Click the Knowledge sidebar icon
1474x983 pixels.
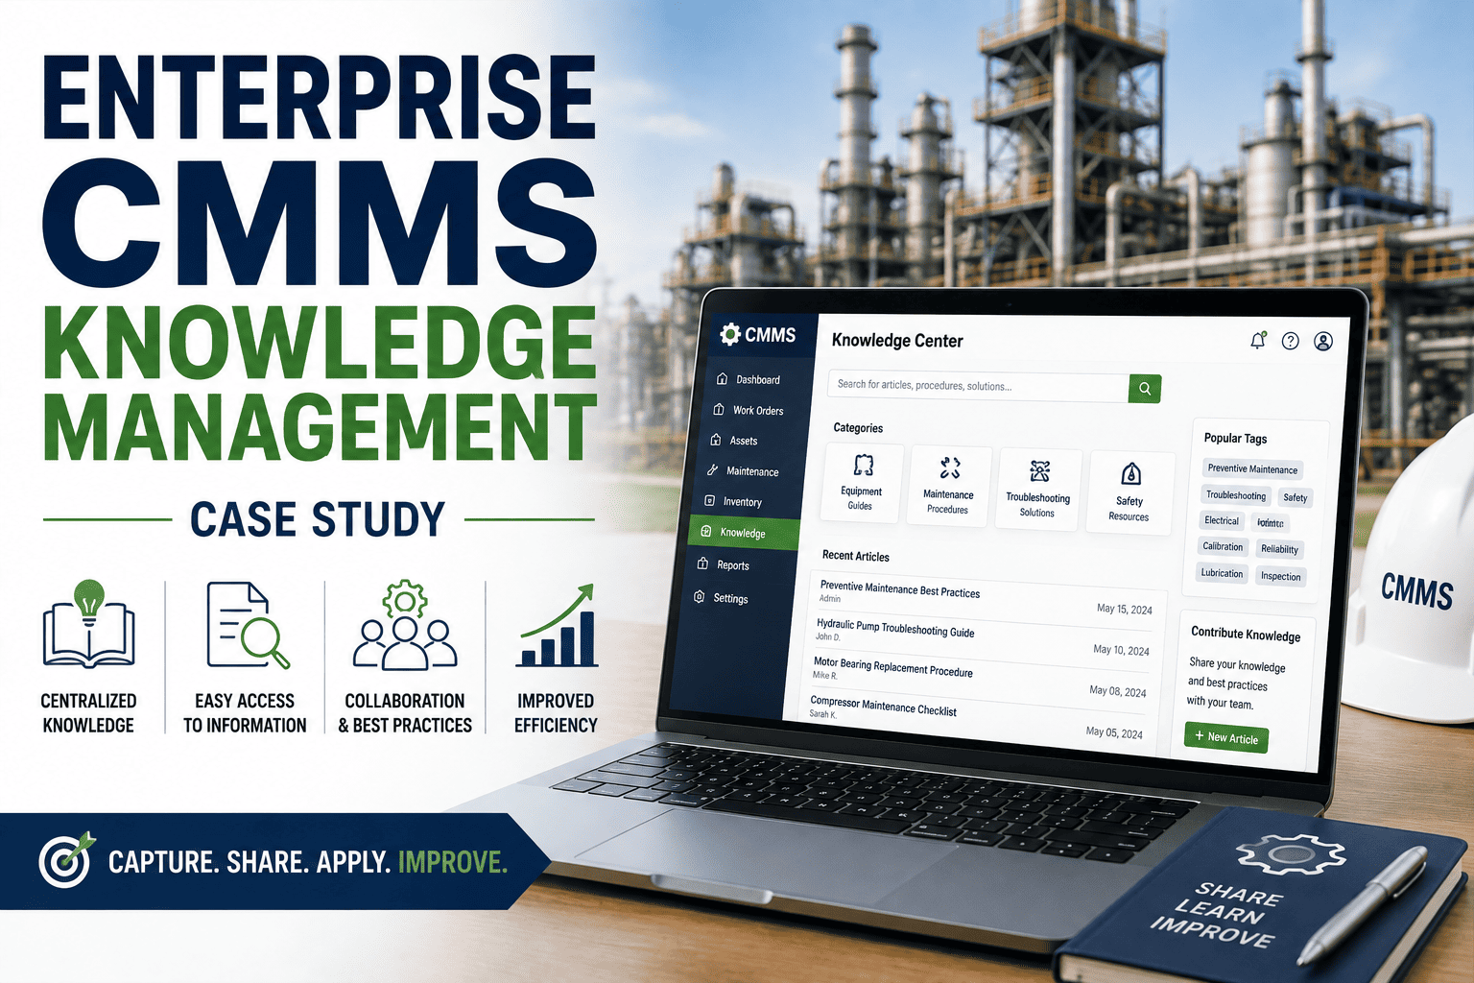point(706,532)
